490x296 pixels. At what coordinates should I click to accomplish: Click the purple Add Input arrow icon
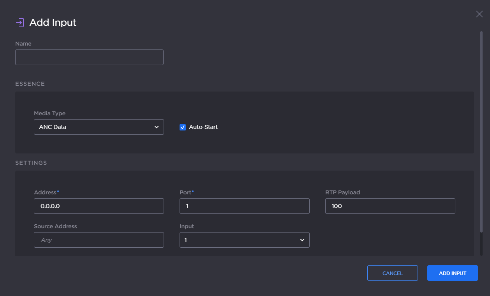[20, 23]
